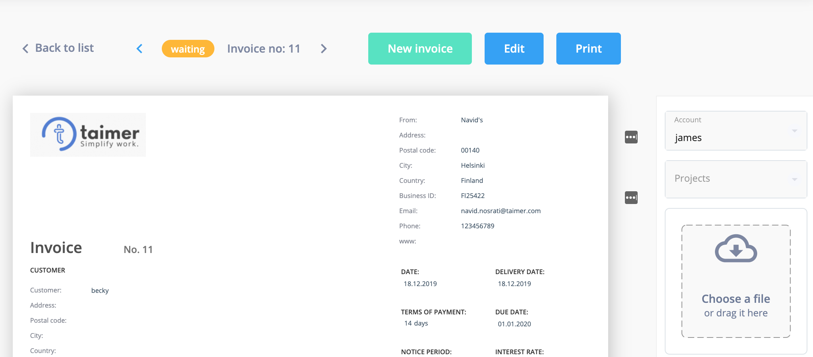Screen dimensions: 813x357
Task: Click the country value Finland
Action: coord(472,180)
